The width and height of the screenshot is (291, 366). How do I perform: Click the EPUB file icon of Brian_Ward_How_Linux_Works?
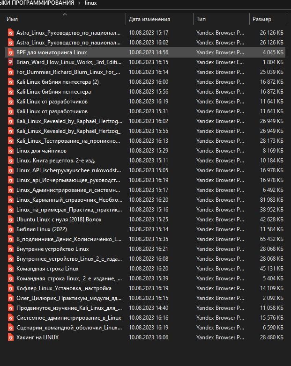pos(10,62)
